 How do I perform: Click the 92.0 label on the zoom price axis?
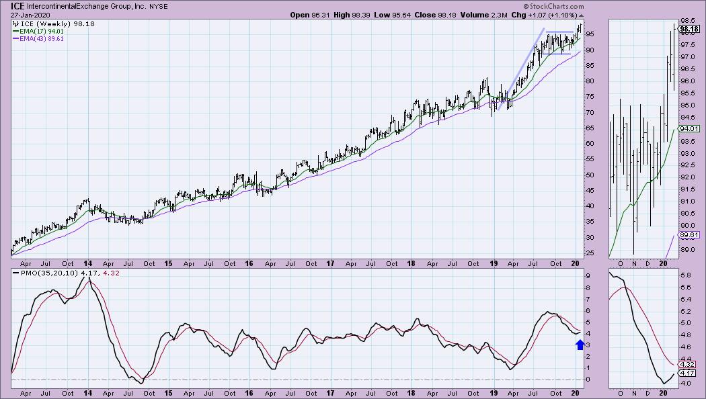tap(688, 177)
